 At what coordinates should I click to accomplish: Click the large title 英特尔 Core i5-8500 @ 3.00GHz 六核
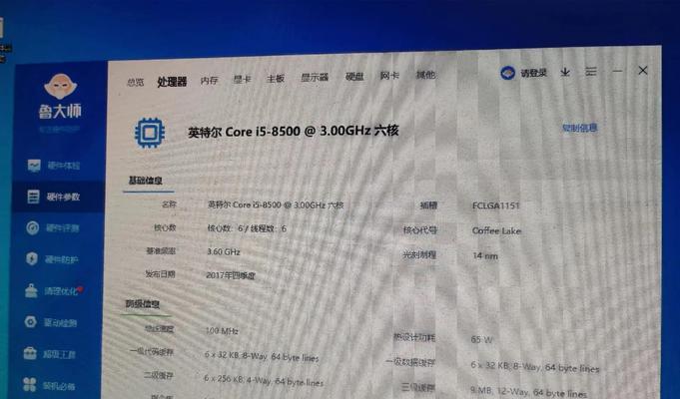294,131
